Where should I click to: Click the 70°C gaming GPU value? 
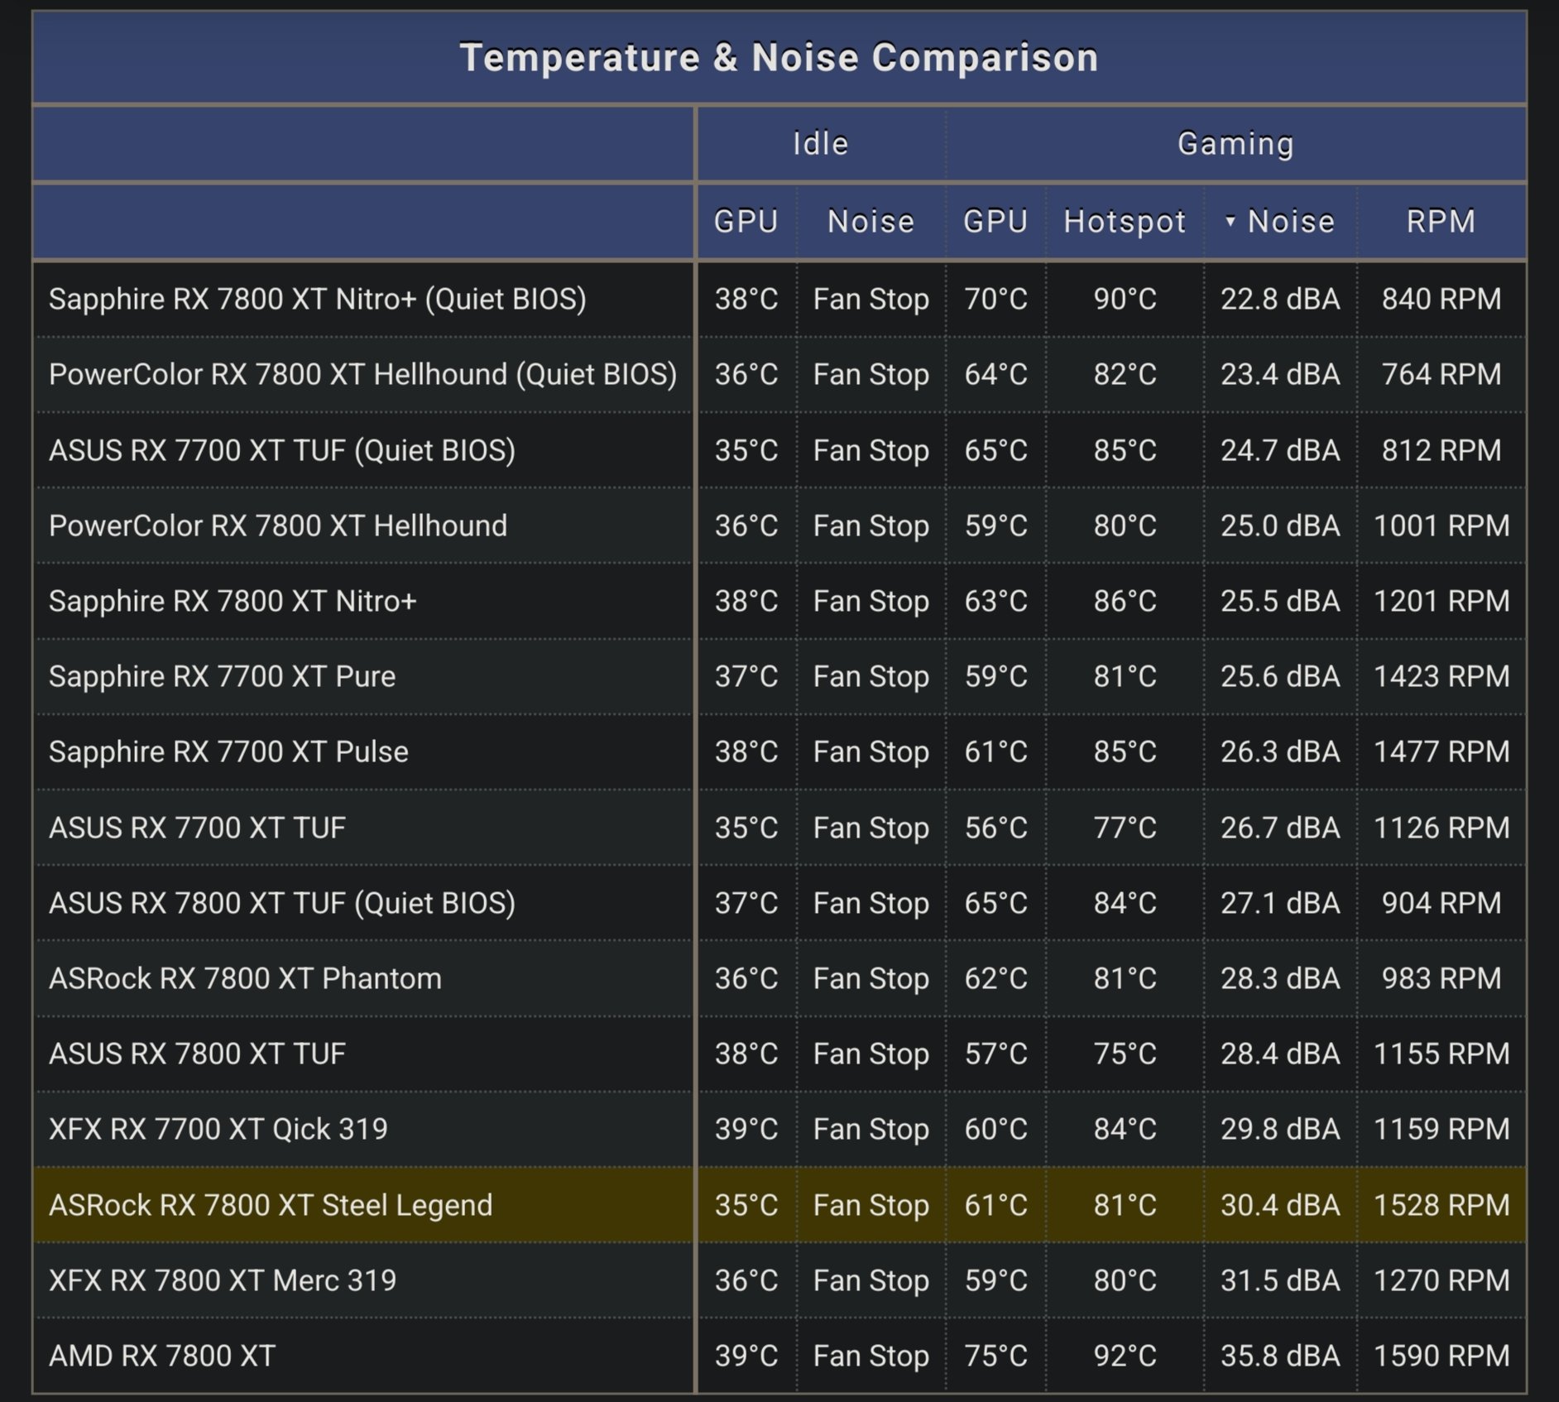point(995,299)
